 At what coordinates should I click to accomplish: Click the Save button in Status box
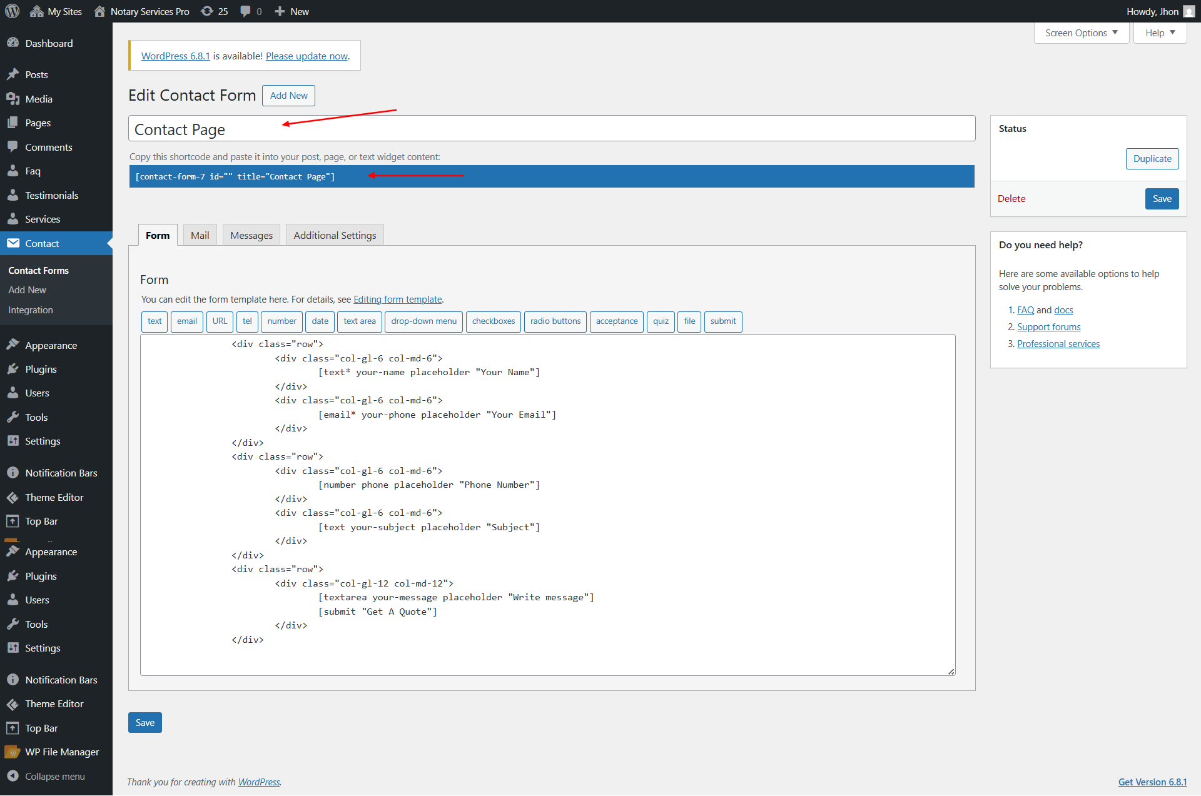click(x=1162, y=199)
